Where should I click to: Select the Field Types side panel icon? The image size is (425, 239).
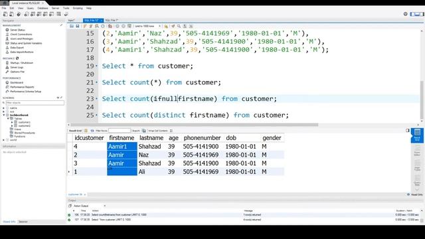click(417, 165)
